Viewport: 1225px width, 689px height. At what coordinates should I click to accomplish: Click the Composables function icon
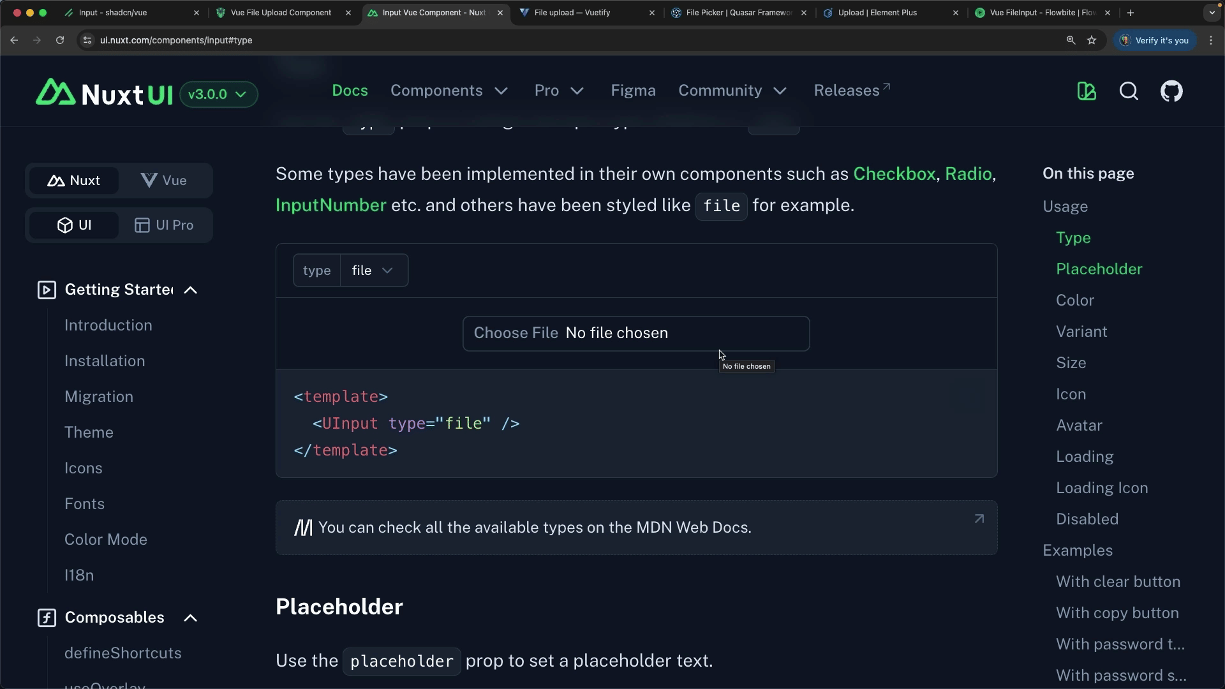pyautogui.click(x=47, y=618)
